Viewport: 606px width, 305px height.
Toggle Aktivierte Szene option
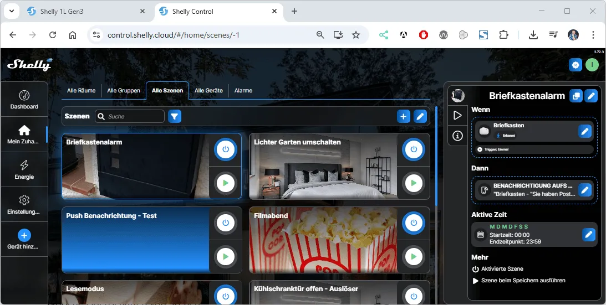[498, 268]
